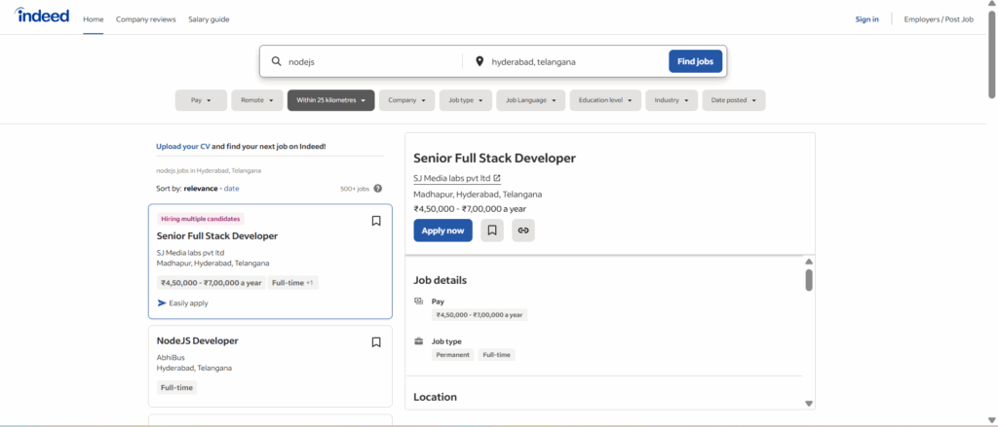998x427 pixels.
Task: Expand the Education level filter
Action: tap(605, 100)
